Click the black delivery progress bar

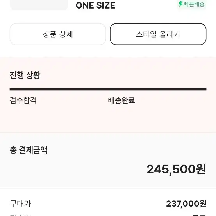coord(108,89)
